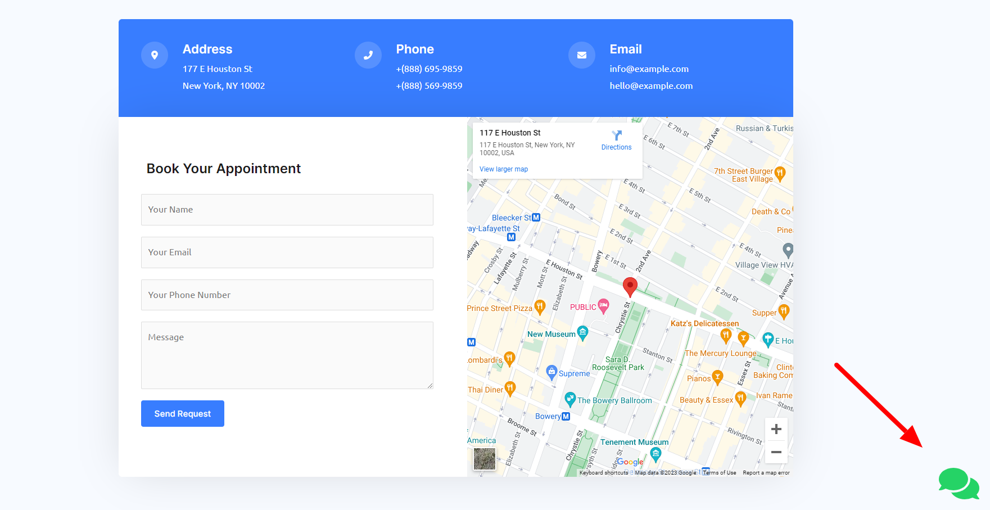Focus the Your Name input field
This screenshot has height=510, width=990.
coord(287,210)
